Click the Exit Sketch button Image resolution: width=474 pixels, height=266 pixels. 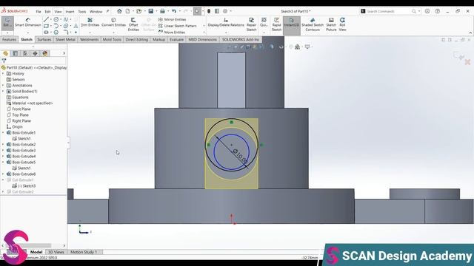(7, 22)
